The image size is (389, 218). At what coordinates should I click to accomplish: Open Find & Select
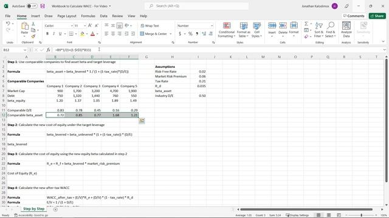click(331, 30)
